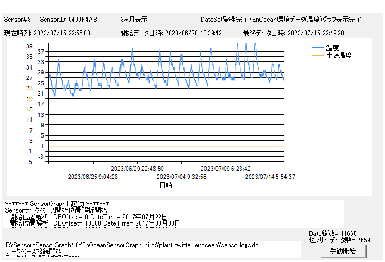Viewport: 385px width, 262px height.
Task: Click the 3ヶ月表示 display period label
Action: (134, 20)
